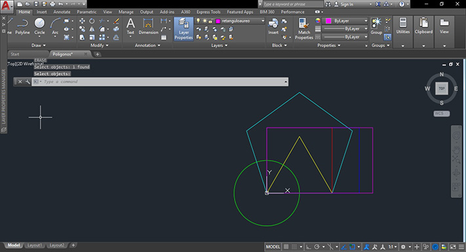This screenshot has height=252, width=466.
Task: Open the Manage ribbon tab
Action: [x=126, y=12]
